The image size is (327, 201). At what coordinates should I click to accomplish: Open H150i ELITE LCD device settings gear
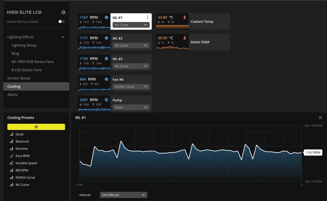[63, 12]
